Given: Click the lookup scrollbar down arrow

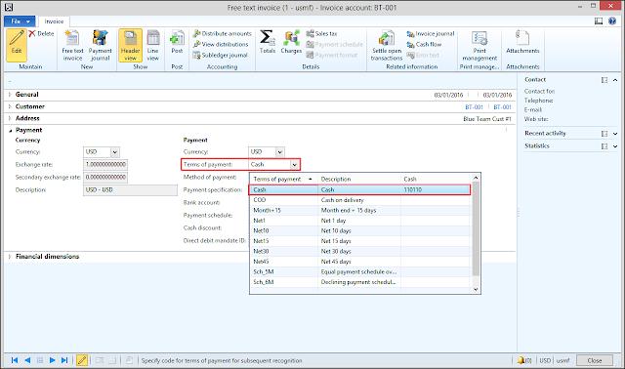Looking at the screenshot, I should pyautogui.click(x=476, y=290).
